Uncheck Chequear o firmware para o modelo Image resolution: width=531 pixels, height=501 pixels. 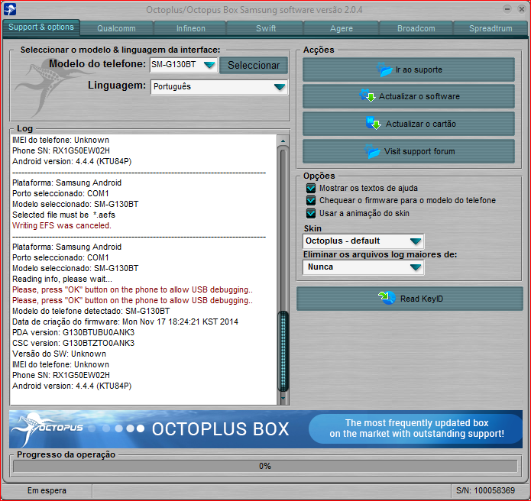coord(310,200)
